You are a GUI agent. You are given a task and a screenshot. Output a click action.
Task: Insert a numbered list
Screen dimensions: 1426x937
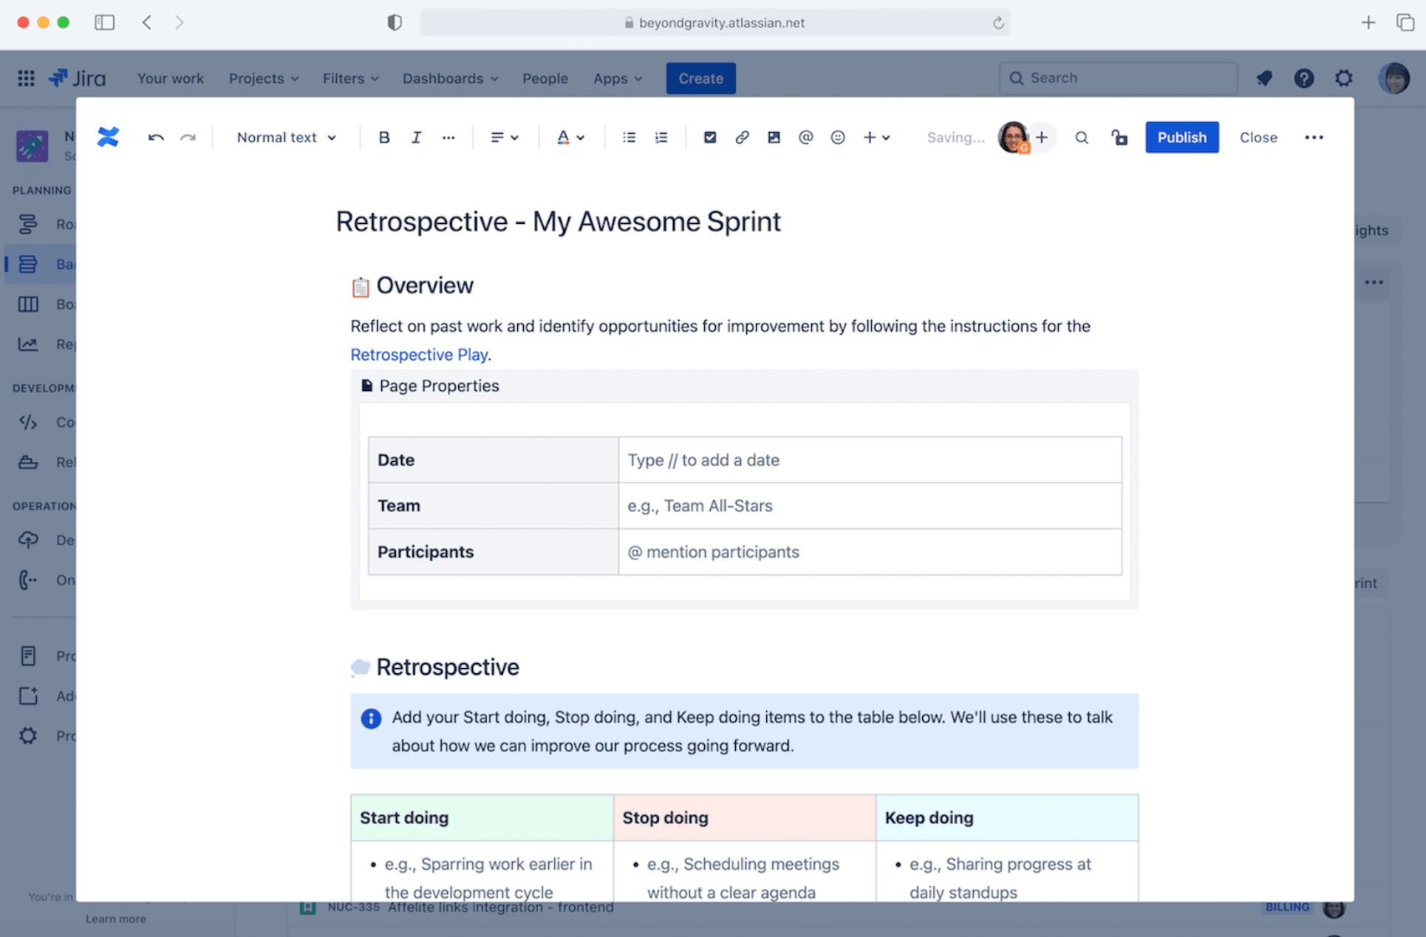(661, 137)
